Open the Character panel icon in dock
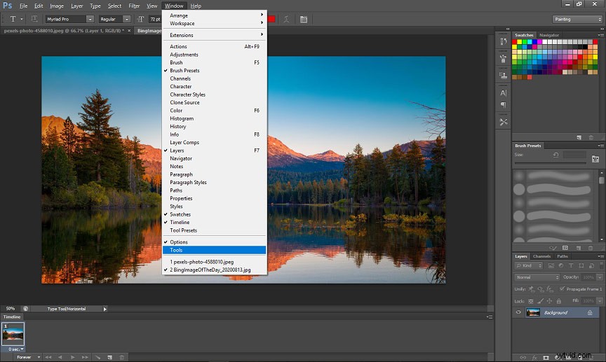This screenshot has height=362, width=606. click(x=503, y=92)
